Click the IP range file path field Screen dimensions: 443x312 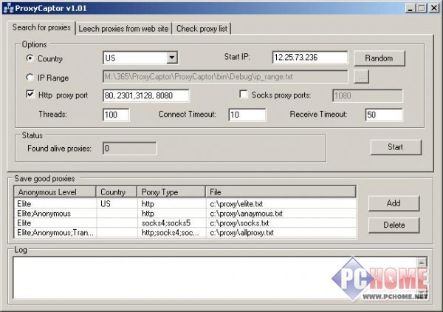click(225, 77)
